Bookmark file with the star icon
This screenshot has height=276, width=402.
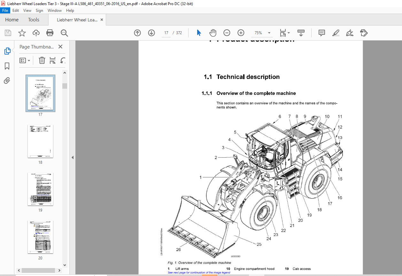[x=22, y=33]
